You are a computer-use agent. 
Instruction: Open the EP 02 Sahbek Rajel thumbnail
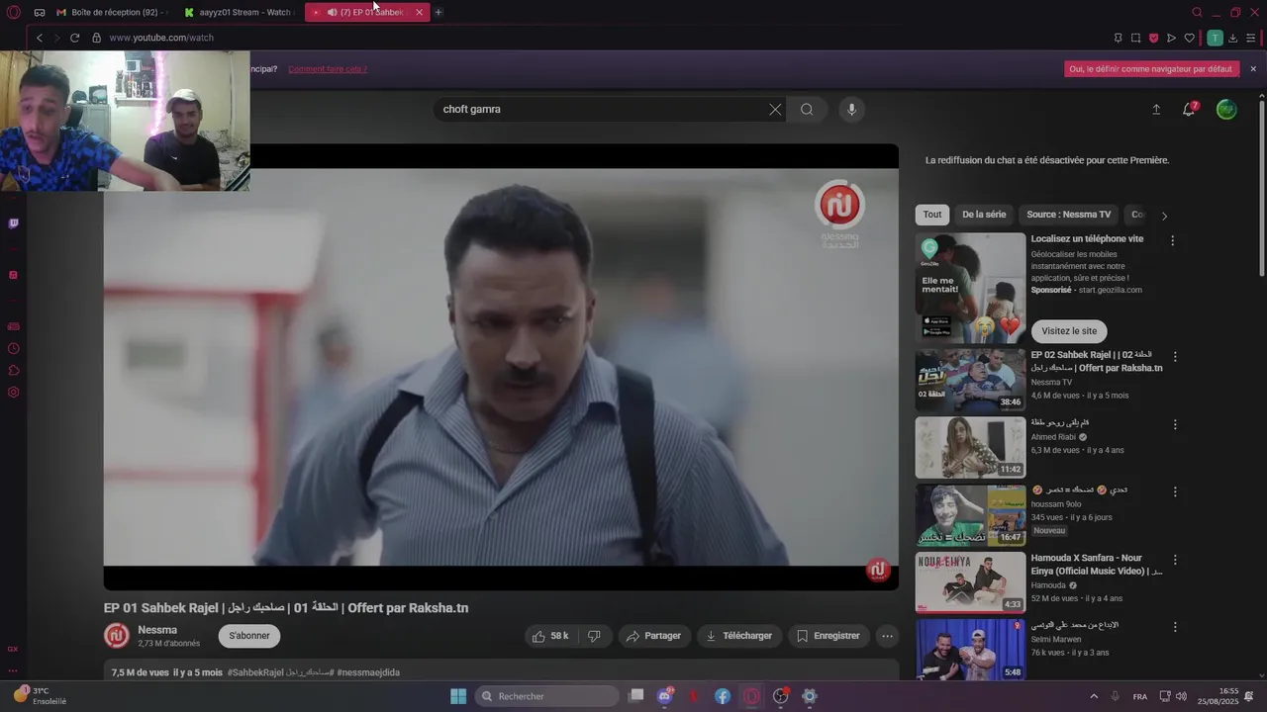coord(970,380)
